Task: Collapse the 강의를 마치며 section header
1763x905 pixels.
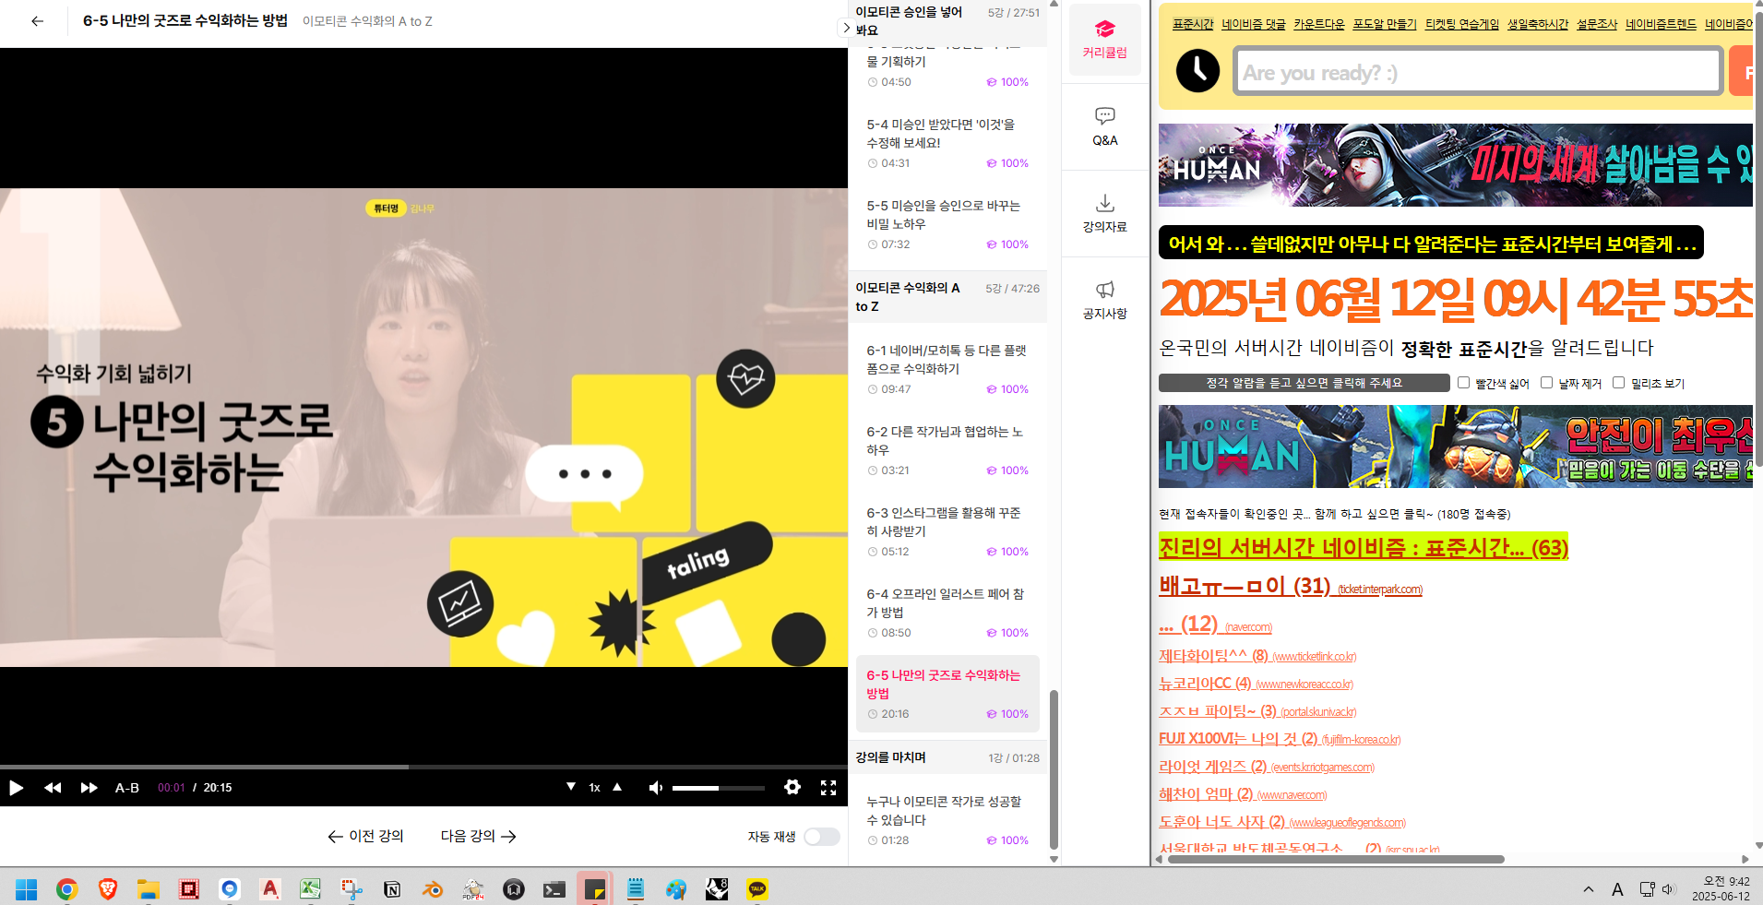Action: [947, 757]
